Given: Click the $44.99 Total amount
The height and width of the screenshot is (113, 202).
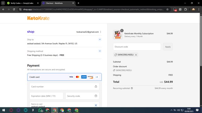Looking at the screenshot, I should 169,82.
